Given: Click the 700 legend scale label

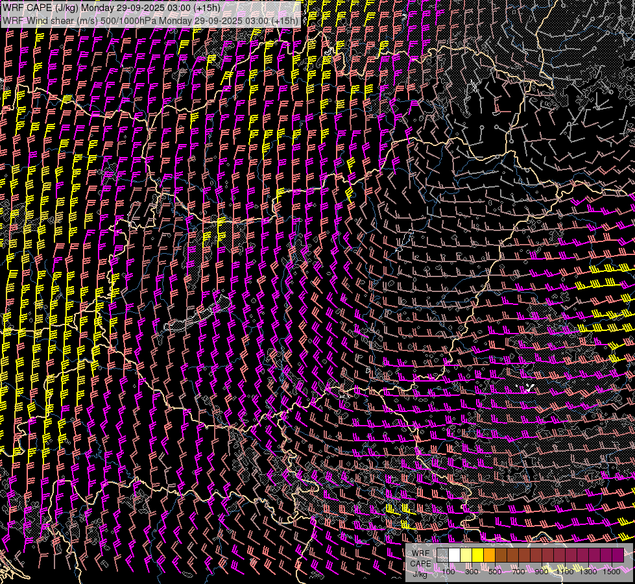Looking at the screenshot, I should pyautogui.click(x=518, y=572).
